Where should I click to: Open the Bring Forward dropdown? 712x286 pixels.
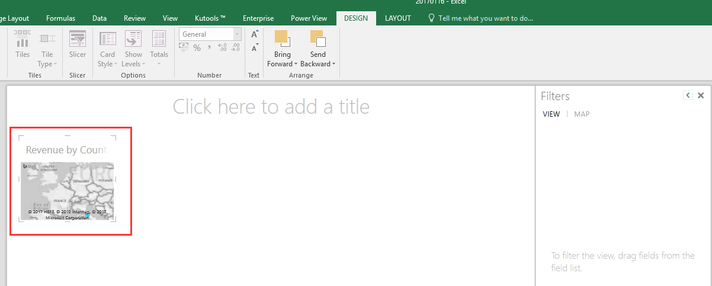[283, 64]
